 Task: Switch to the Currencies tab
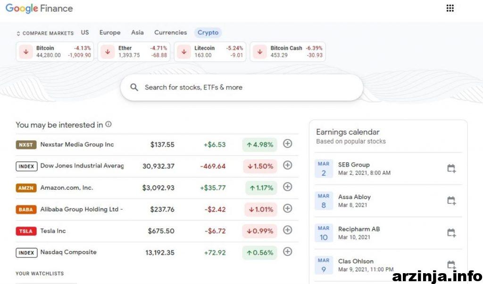171,32
